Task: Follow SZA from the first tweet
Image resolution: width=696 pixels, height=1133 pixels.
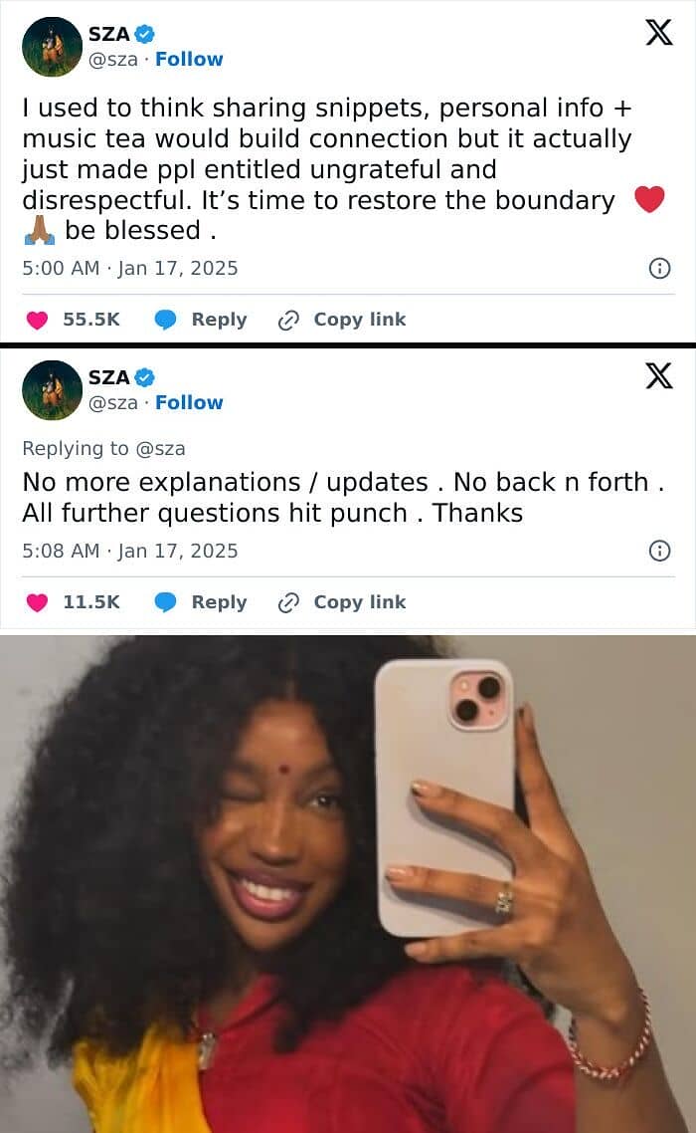Action: coord(189,60)
